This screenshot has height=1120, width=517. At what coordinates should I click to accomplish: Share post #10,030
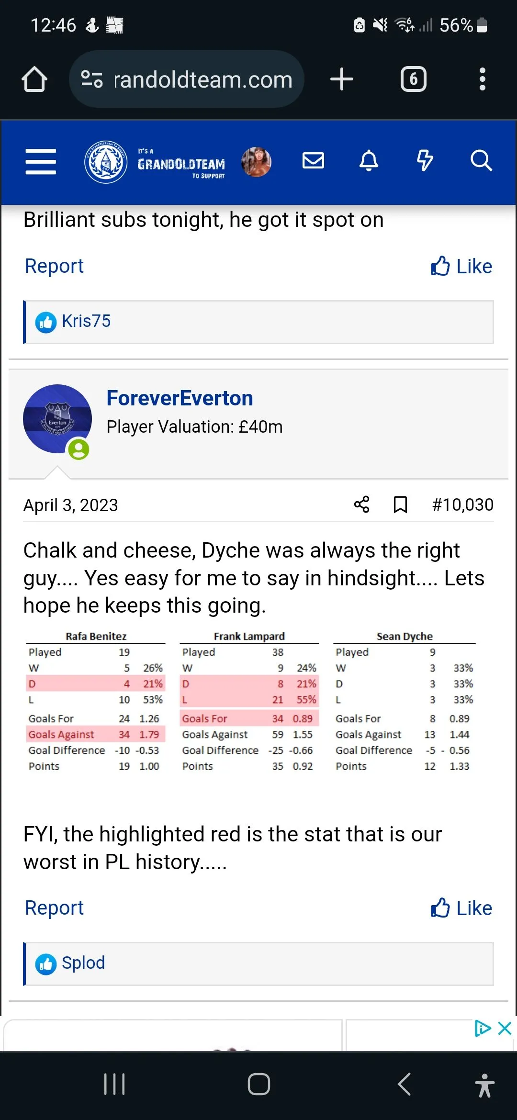(x=362, y=504)
